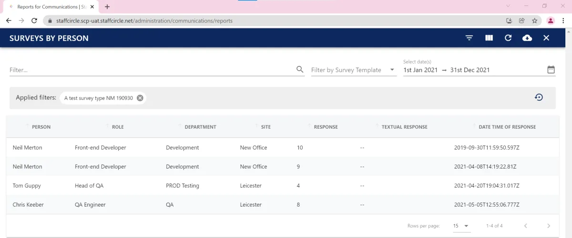
Task: Refresh the Surveys by Person report
Action: 508,38
